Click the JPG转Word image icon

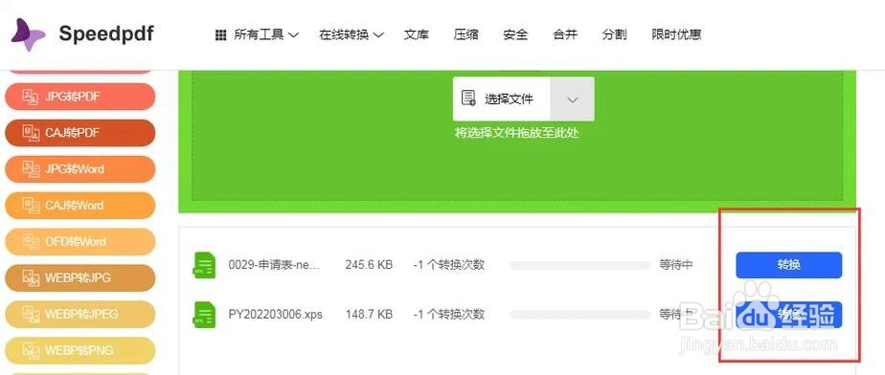point(31,169)
